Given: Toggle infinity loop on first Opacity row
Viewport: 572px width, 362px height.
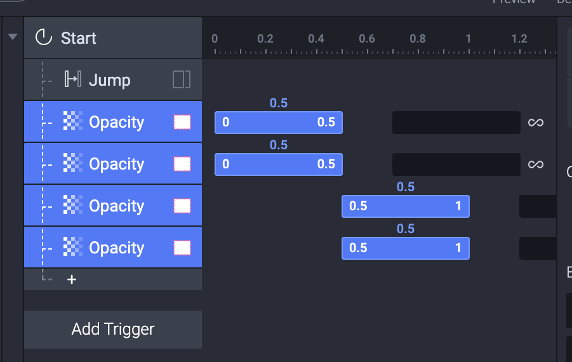Looking at the screenshot, I should click(536, 123).
